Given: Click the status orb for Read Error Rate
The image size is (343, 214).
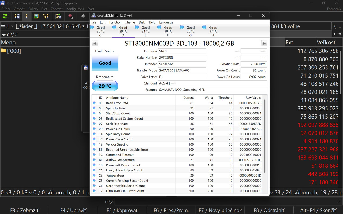Looking at the screenshot, I should (94, 103).
